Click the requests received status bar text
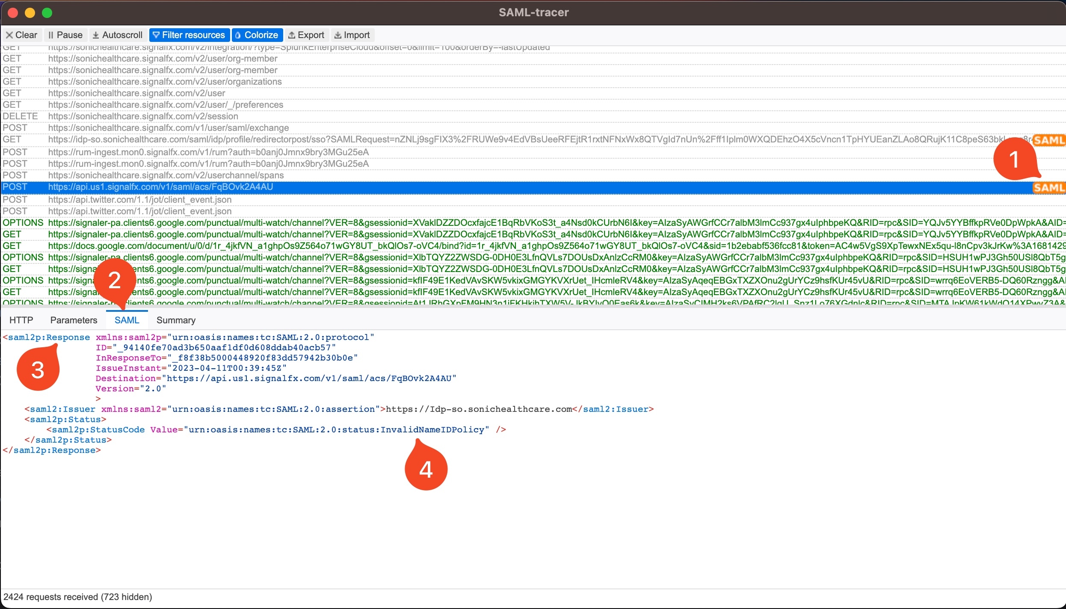Viewport: 1066px width, 609px height. [x=78, y=597]
